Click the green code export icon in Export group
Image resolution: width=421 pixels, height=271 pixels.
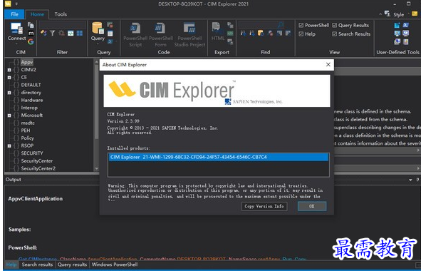[230, 34]
